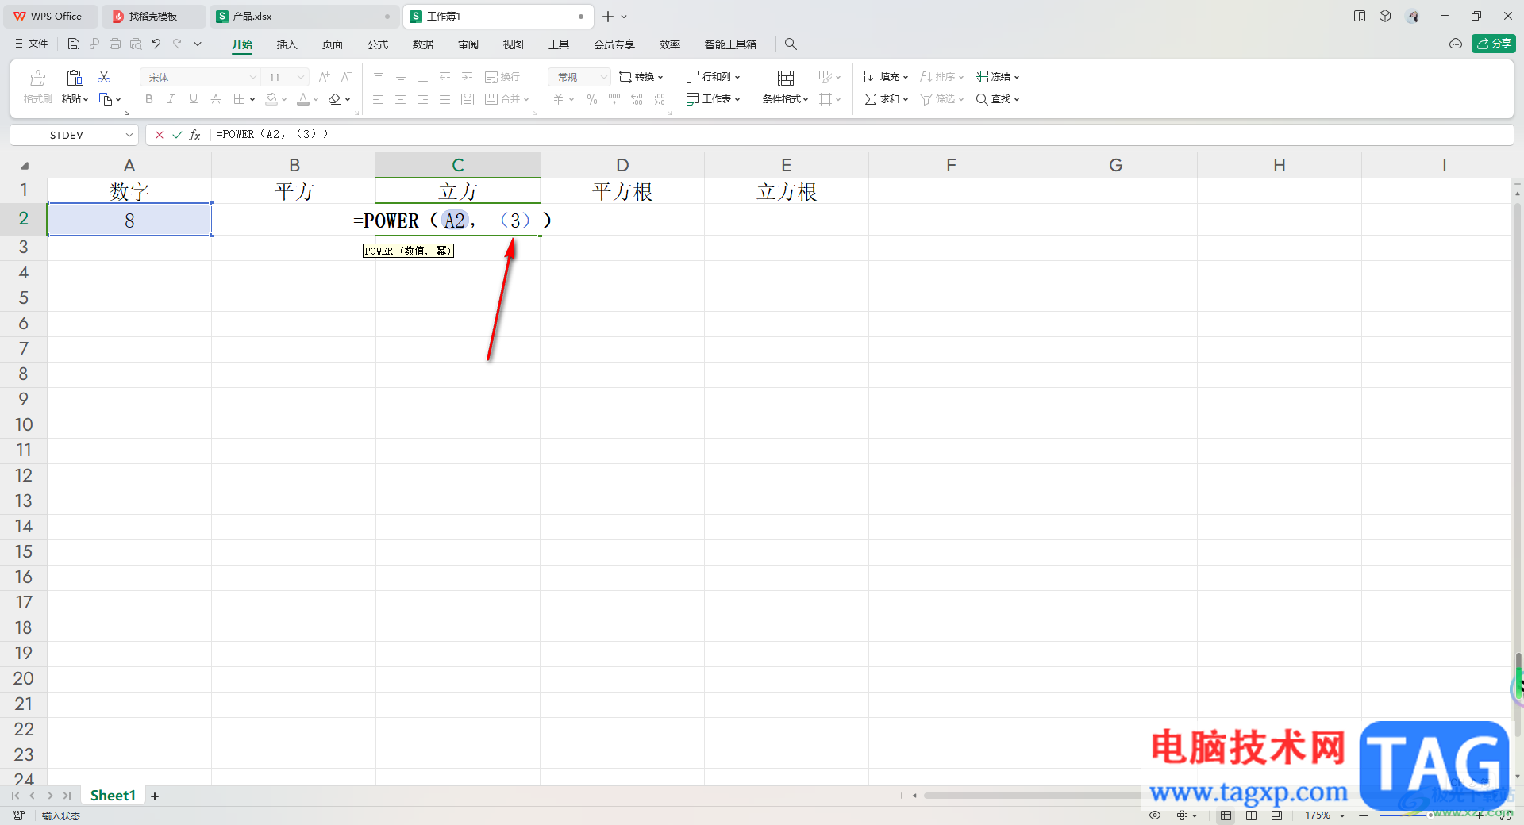
Task: Click the Undo arrow icon
Action: [x=156, y=44]
